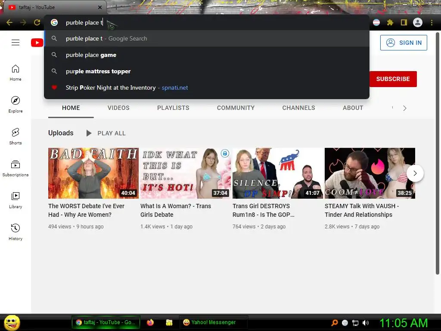
Task: Open Explore in the YouTube sidebar
Action: click(x=16, y=105)
